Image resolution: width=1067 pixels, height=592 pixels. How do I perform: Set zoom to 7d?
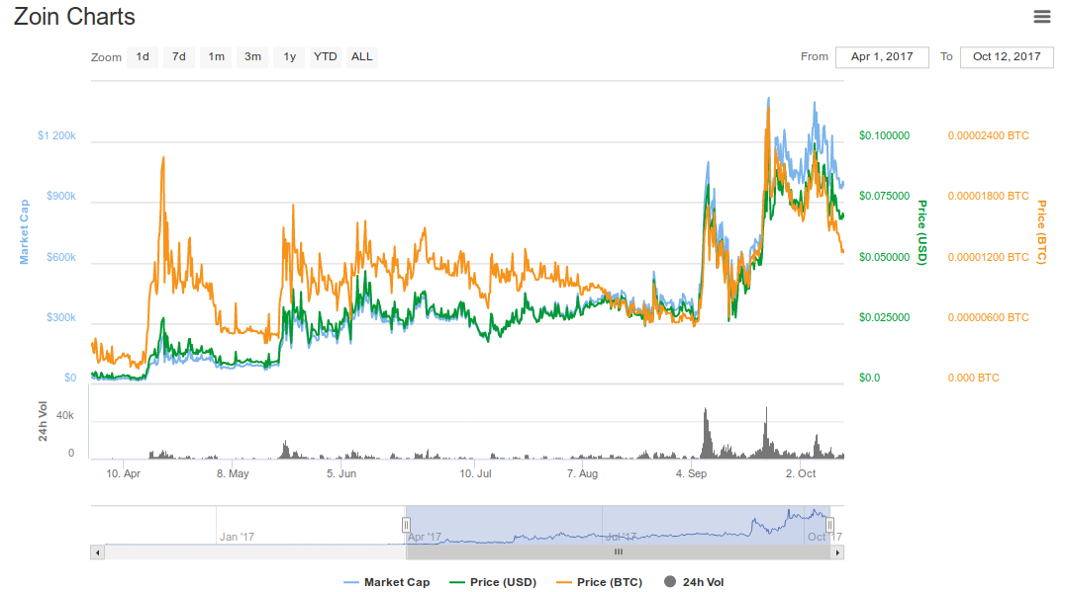[179, 57]
